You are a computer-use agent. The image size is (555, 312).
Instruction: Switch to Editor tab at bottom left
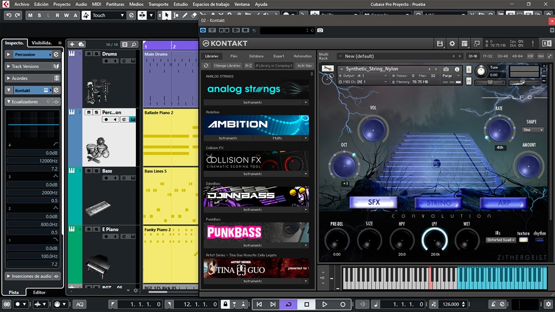coord(39,293)
